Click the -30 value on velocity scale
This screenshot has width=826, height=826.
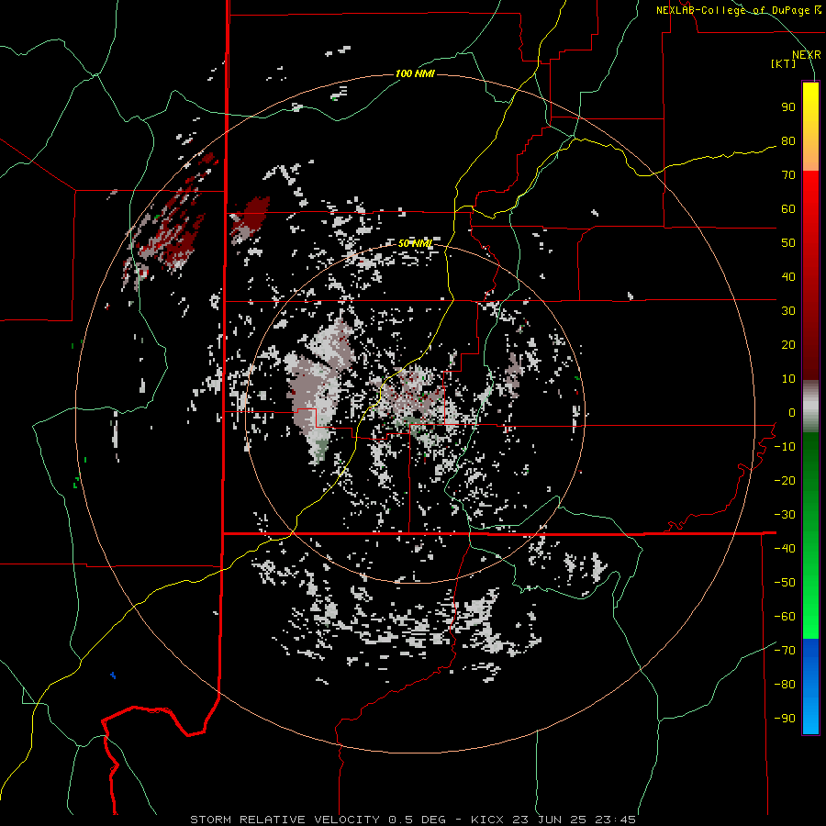pyautogui.click(x=785, y=515)
